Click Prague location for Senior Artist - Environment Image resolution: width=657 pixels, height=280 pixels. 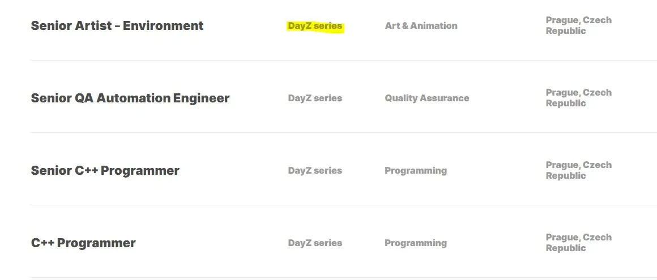578,25
